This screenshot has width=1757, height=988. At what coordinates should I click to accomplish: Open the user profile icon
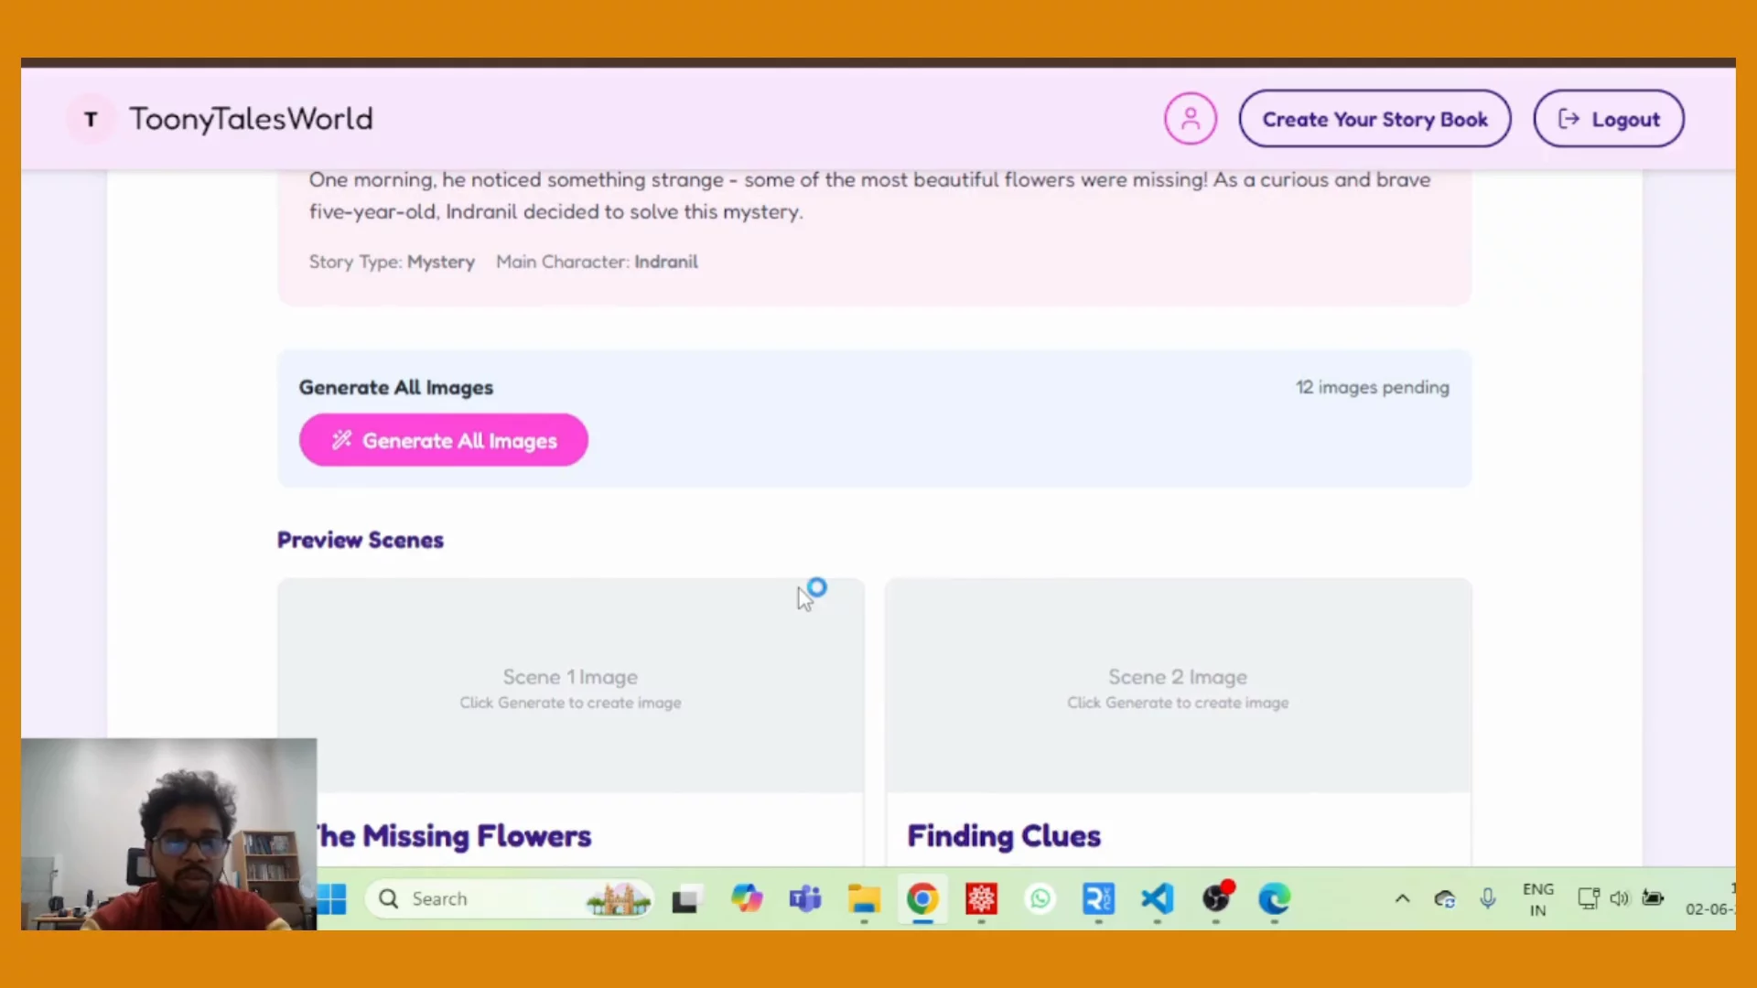(x=1190, y=118)
